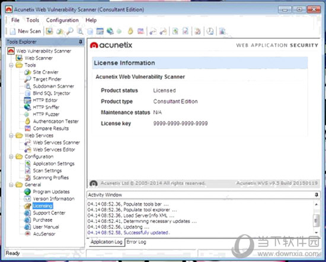
Task: Click 'Determining necessary updates' log line
Action: click(x=142, y=221)
